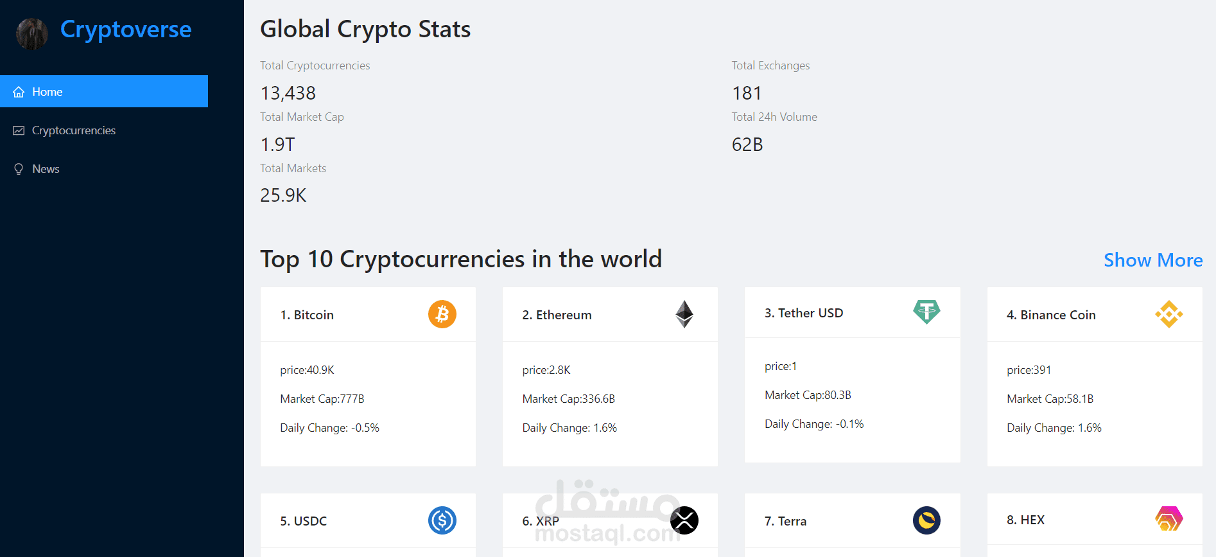The height and width of the screenshot is (557, 1216).
Task: Open the News sidebar item
Action: pyautogui.click(x=46, y=169)
